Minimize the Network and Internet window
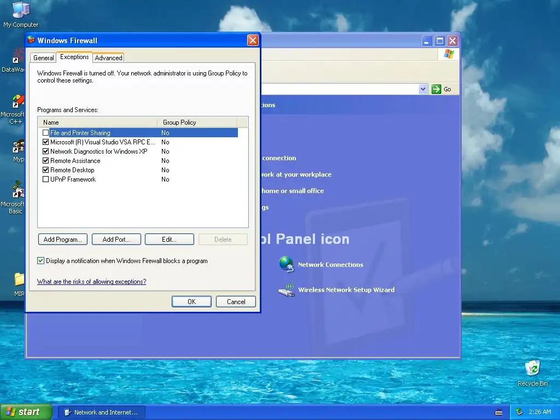This screenshot has height=420, width=560. pos(427,40)
